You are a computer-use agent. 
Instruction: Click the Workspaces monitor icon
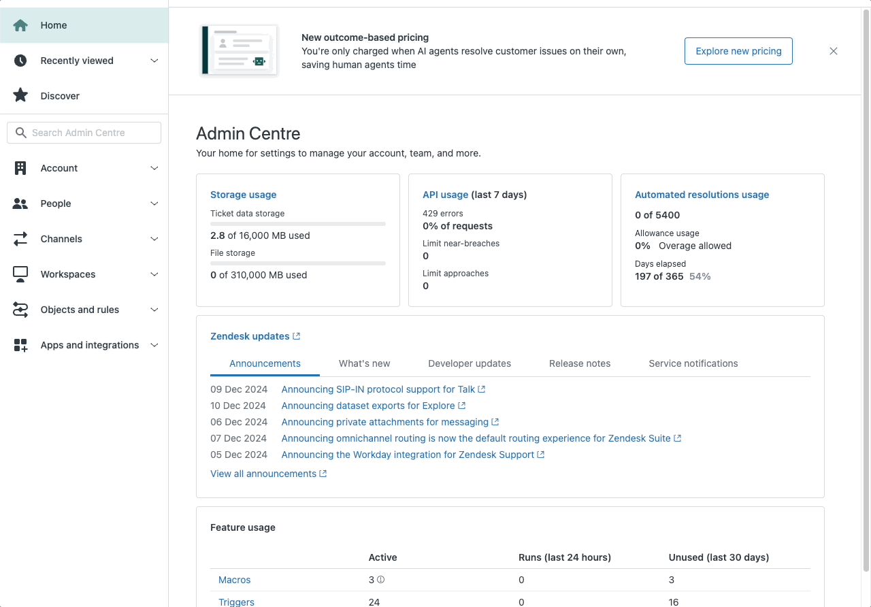tap(20, 274)
